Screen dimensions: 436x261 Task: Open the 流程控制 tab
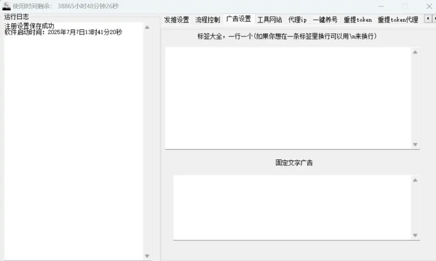tap(207, 20)
